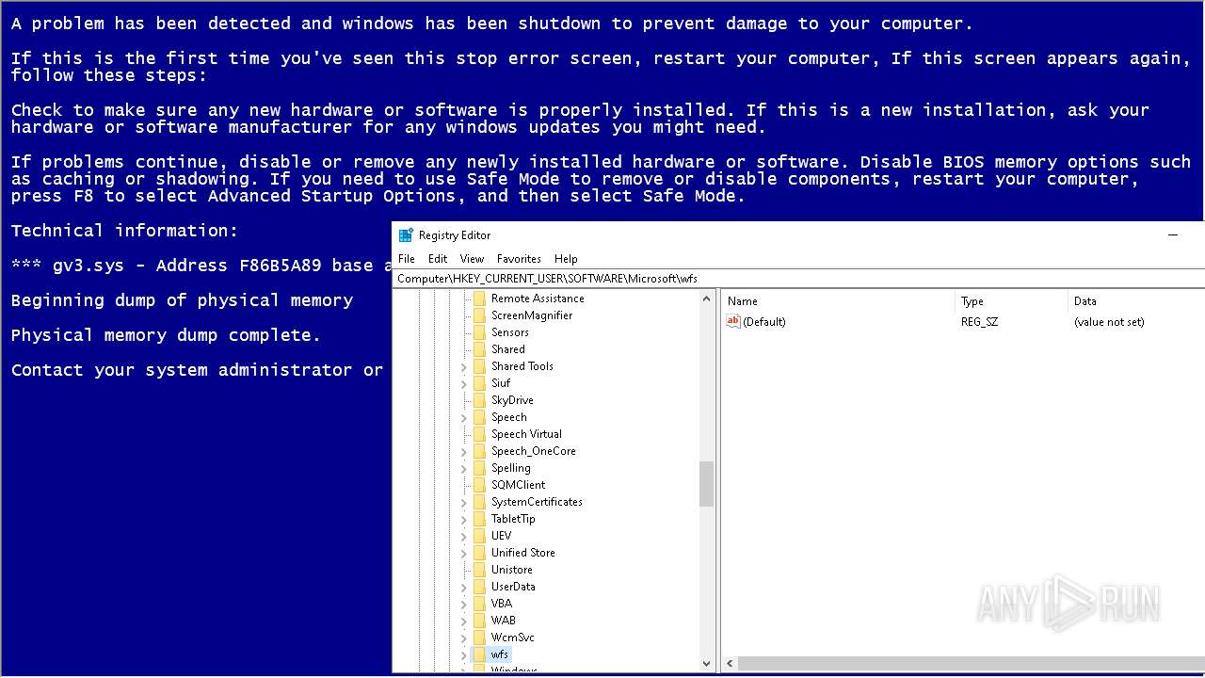Select the SQMClient folder icon
This screenshot has width=1205, height=678.
click(479, 485)
